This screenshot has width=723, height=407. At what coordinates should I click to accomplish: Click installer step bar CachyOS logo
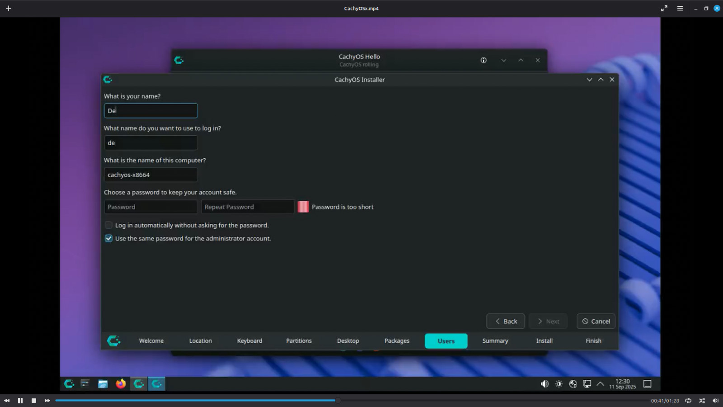[114, 341]
